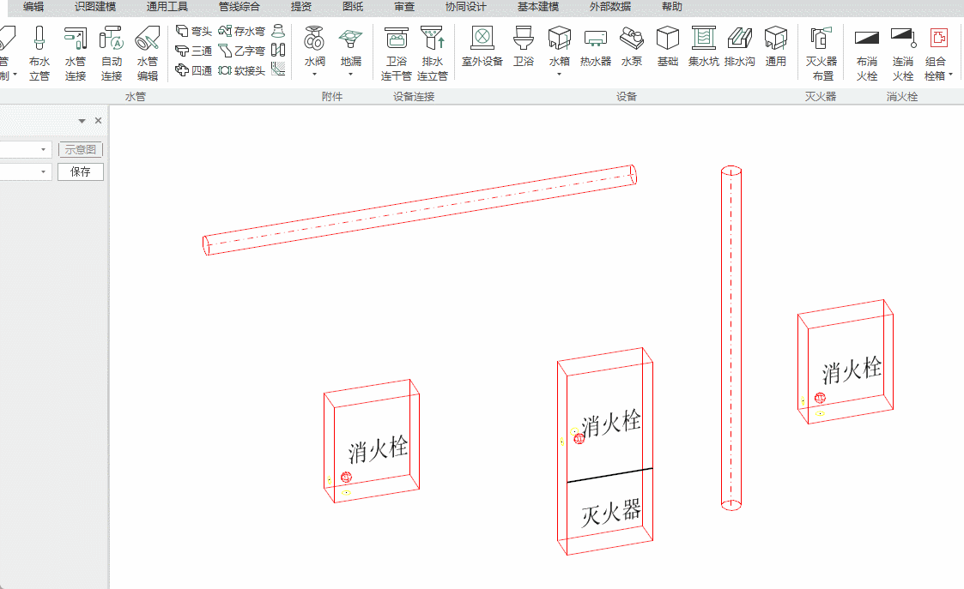The image size is (964, 589).
Task: Switch to the 外部数据 tab
Action: coord(609,7)
